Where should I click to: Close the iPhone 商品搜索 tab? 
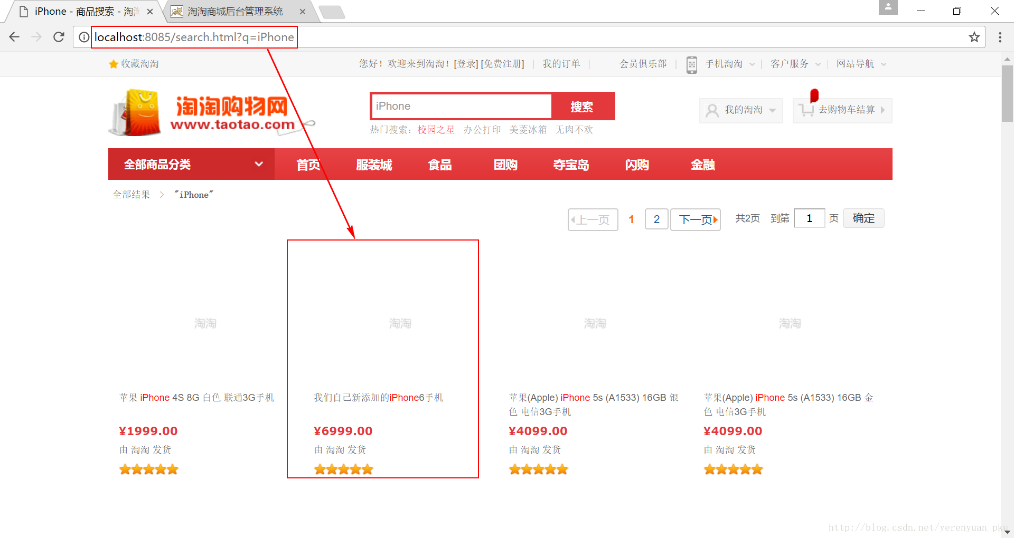(150, 12)
